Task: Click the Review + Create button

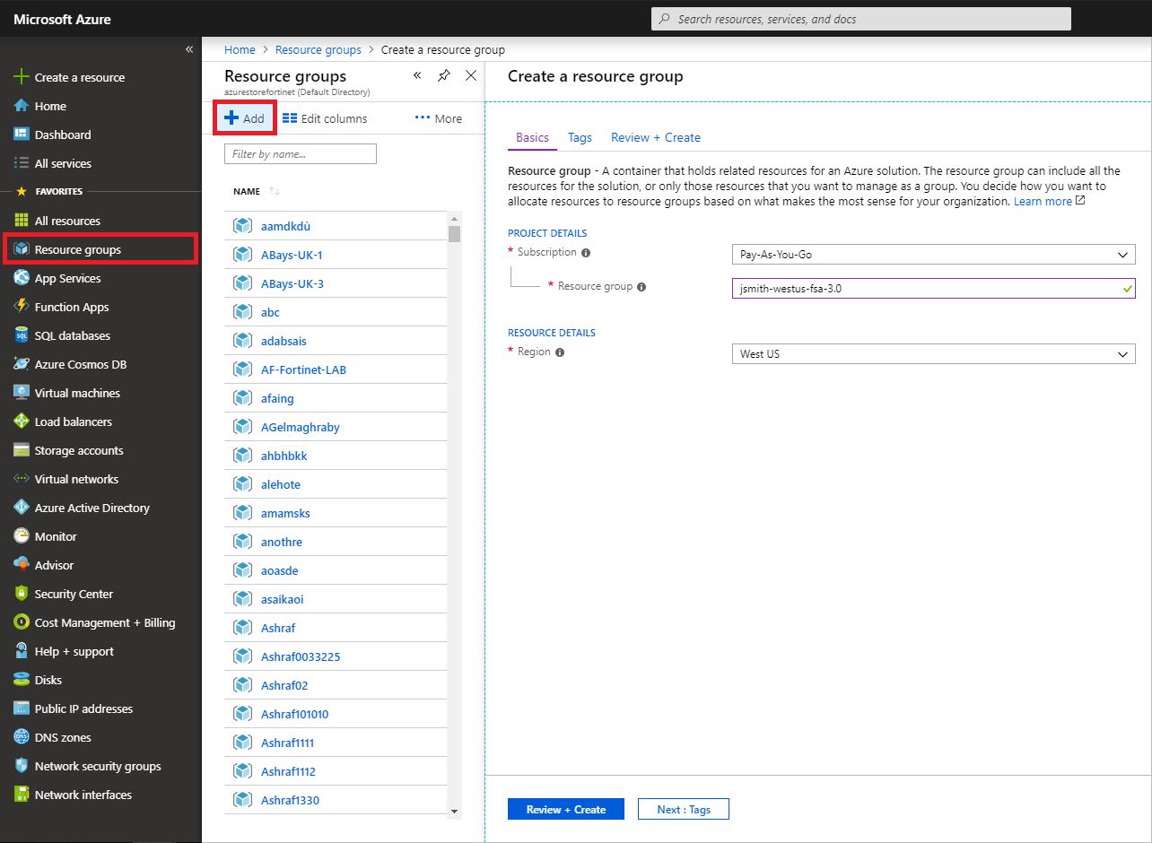Action: coord(565,808)
